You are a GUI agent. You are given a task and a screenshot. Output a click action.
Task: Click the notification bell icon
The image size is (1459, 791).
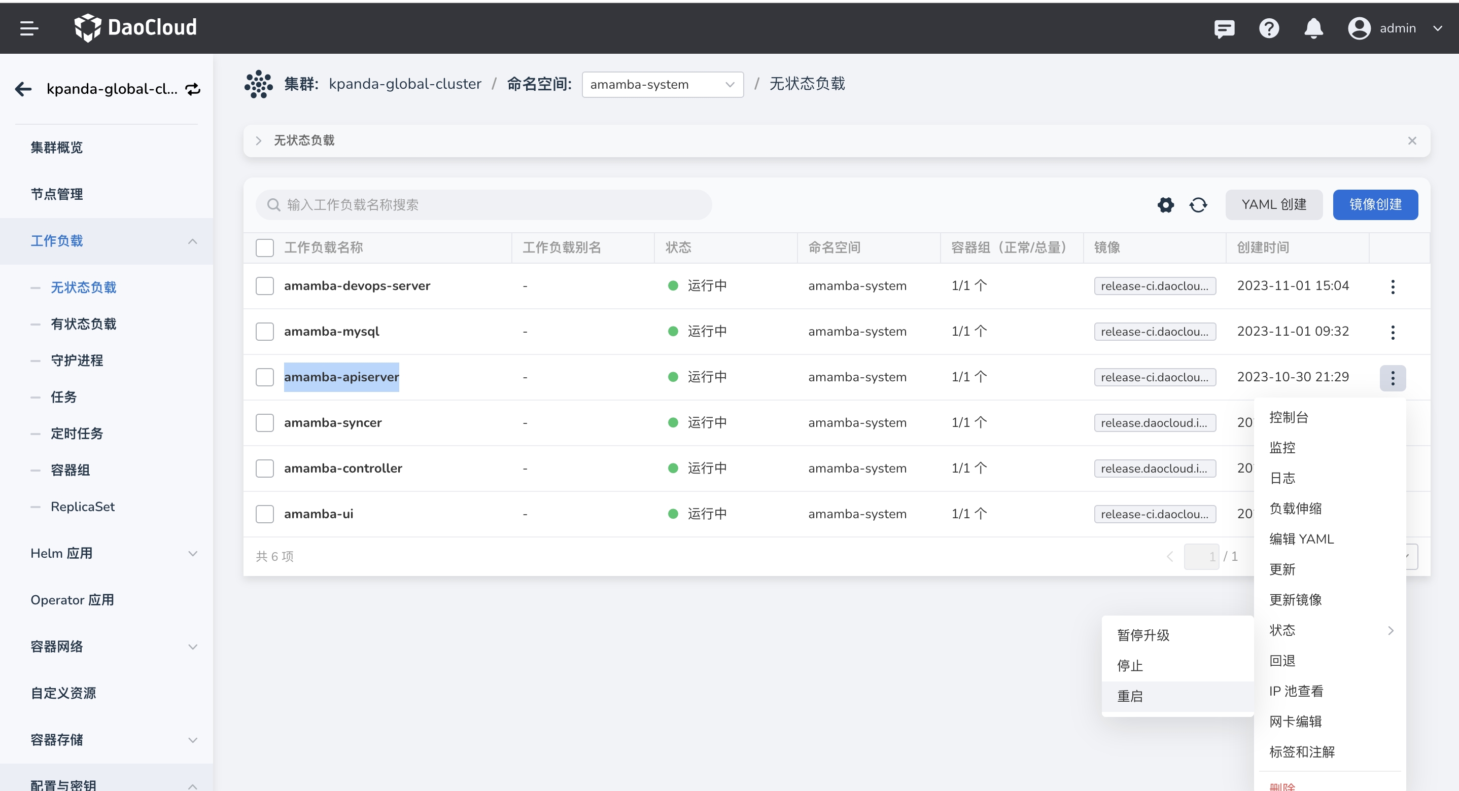pos(1313,28)
